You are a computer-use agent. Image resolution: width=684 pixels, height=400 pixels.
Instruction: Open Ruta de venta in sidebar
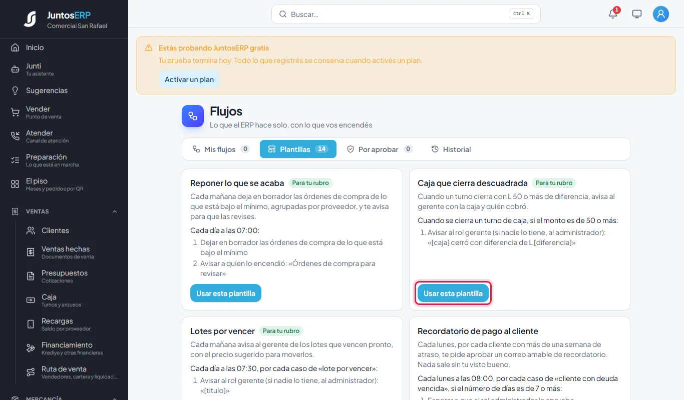coord(64,372)
